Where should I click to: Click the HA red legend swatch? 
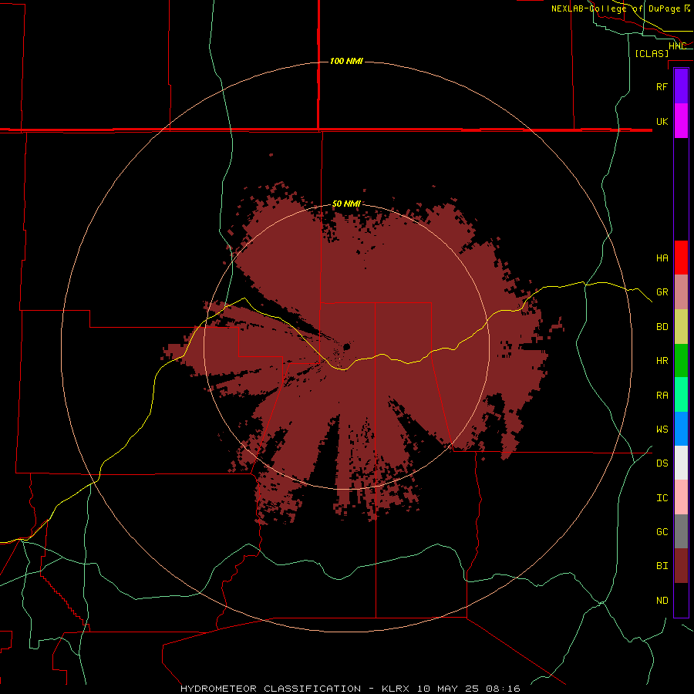[681, 258]
